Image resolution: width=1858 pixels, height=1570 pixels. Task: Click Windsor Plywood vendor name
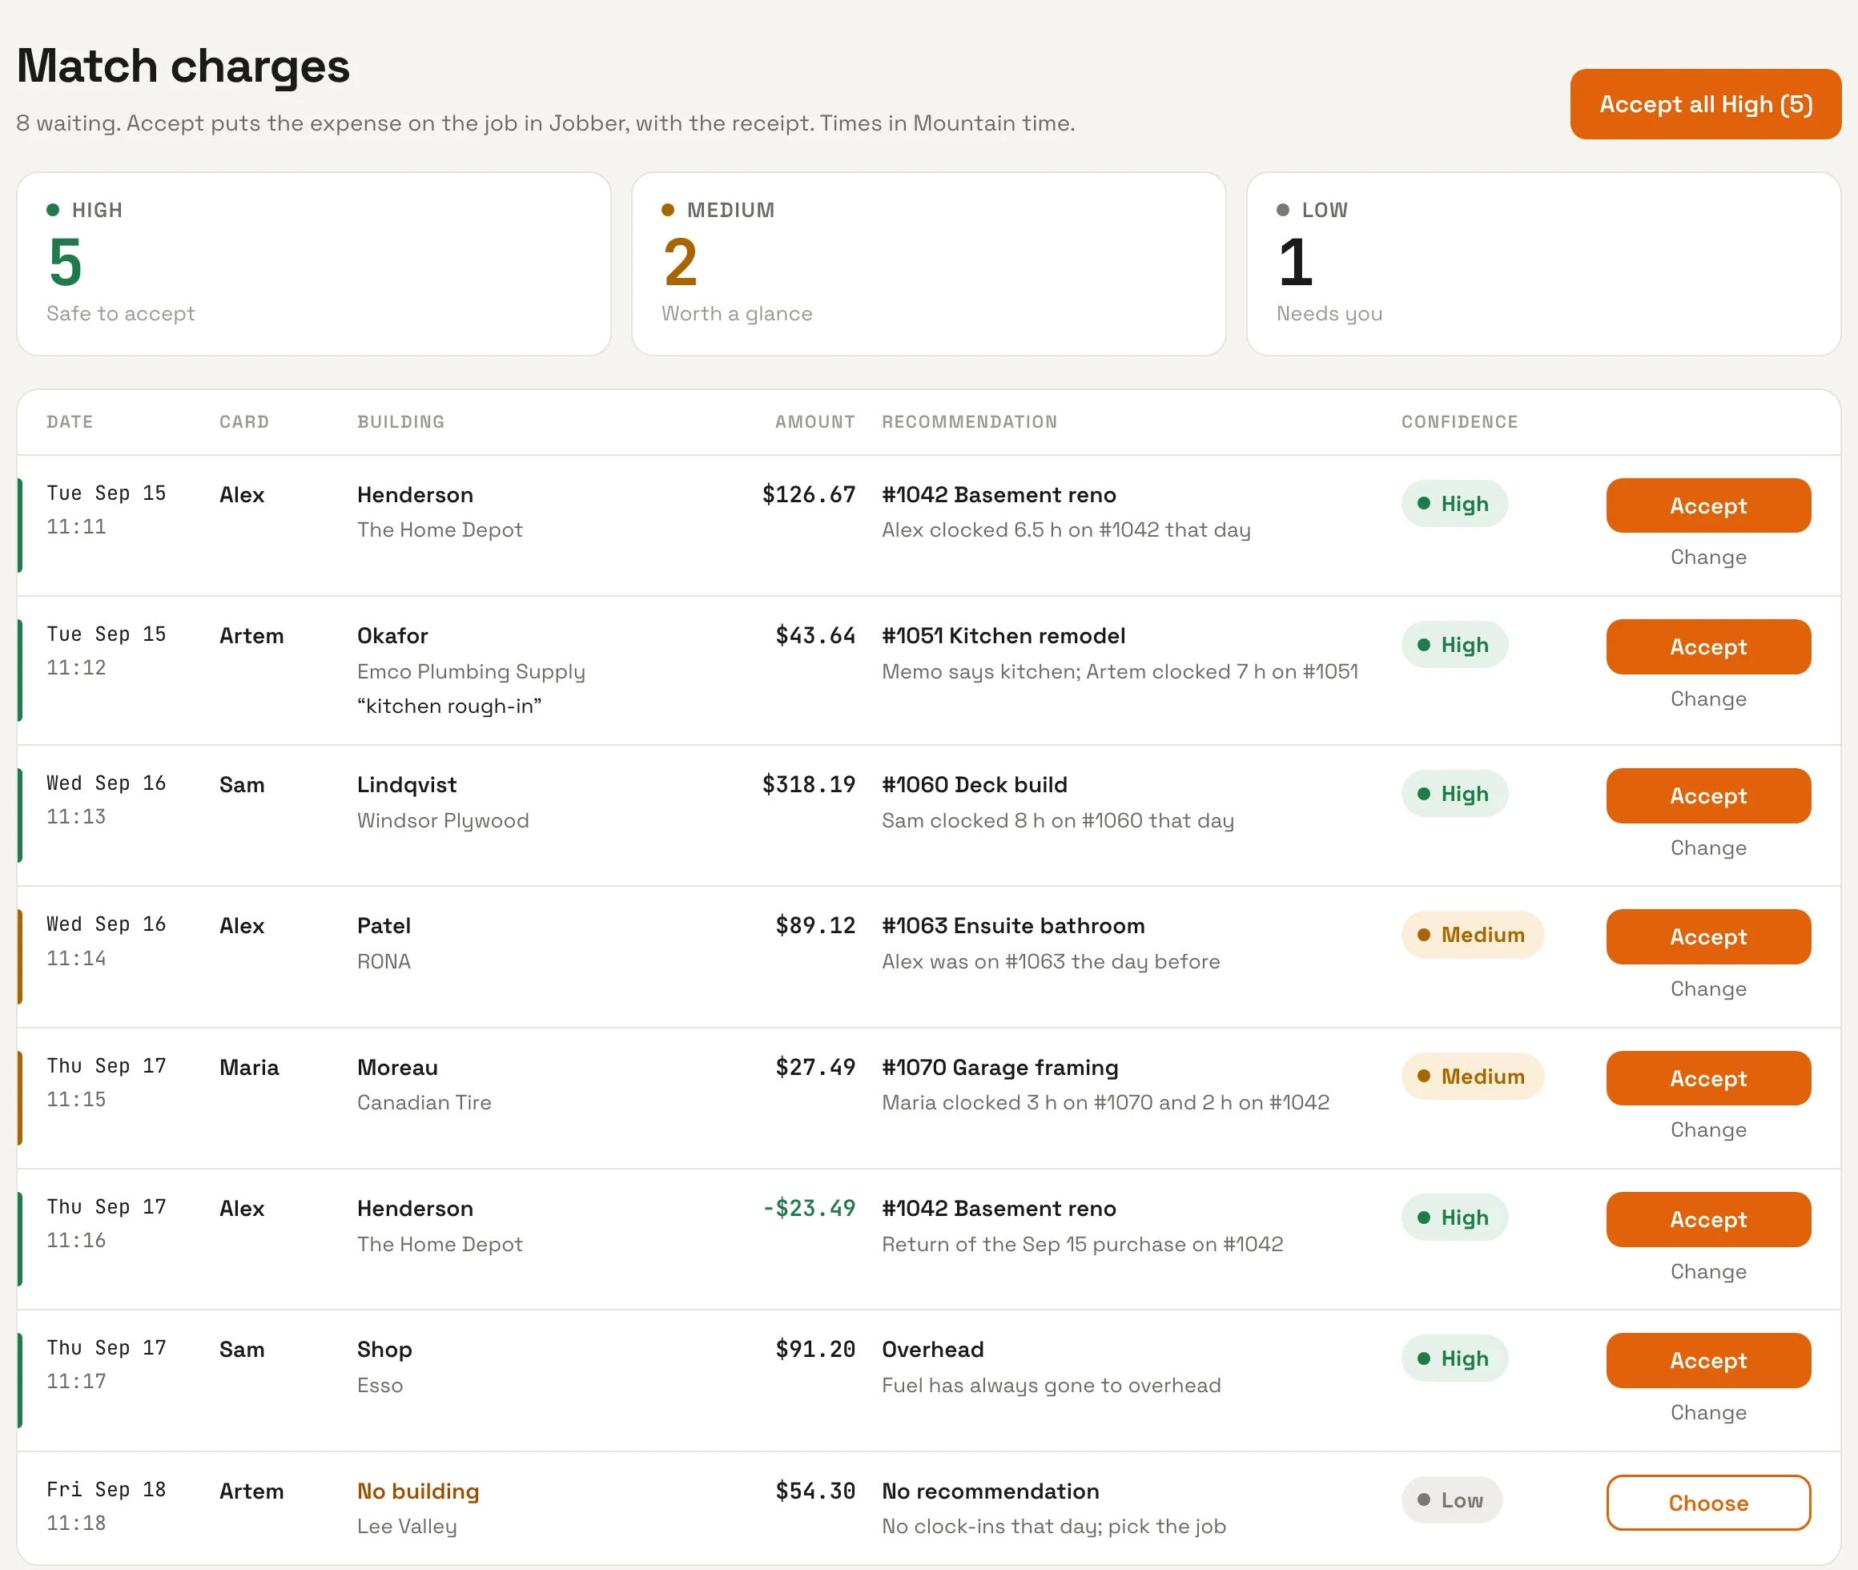tap(442, 819)
